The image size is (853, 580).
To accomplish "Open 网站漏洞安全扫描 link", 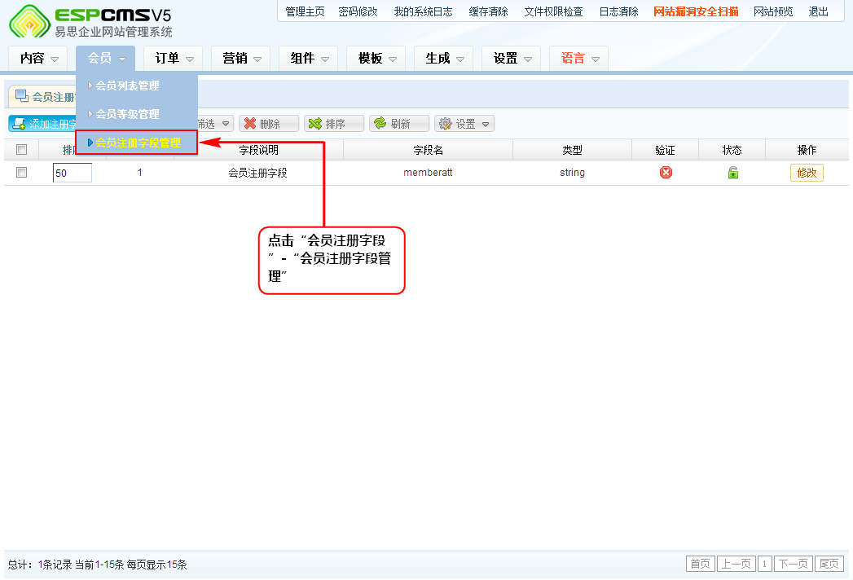I will tap(696, 11).
